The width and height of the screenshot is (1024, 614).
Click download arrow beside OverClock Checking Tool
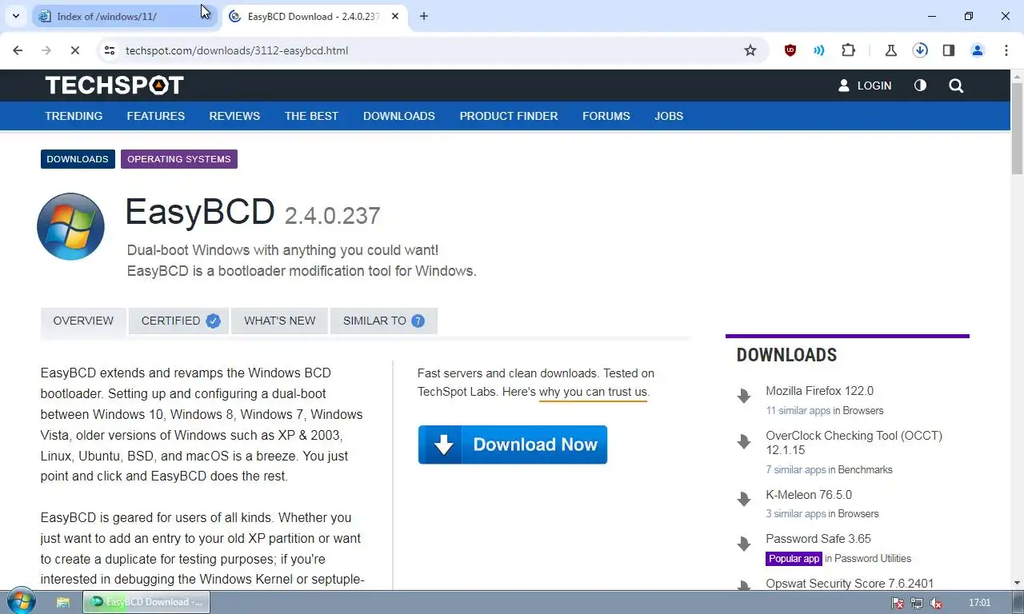pyautogui.click(x=744, y=441)
